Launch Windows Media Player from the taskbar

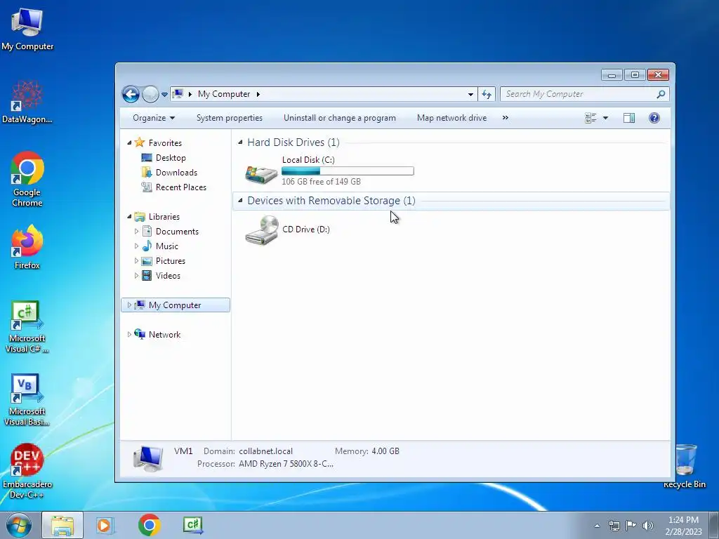(x=105, y=525)
